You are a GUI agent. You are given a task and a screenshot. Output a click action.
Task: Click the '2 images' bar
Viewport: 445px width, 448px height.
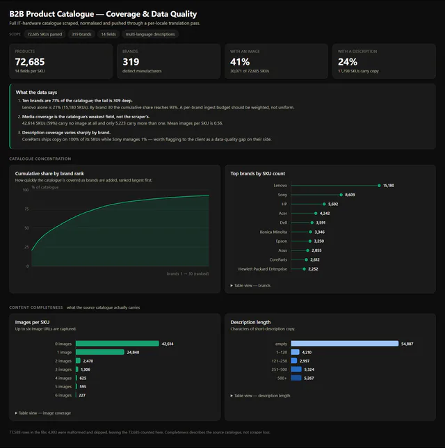point(78,361)
